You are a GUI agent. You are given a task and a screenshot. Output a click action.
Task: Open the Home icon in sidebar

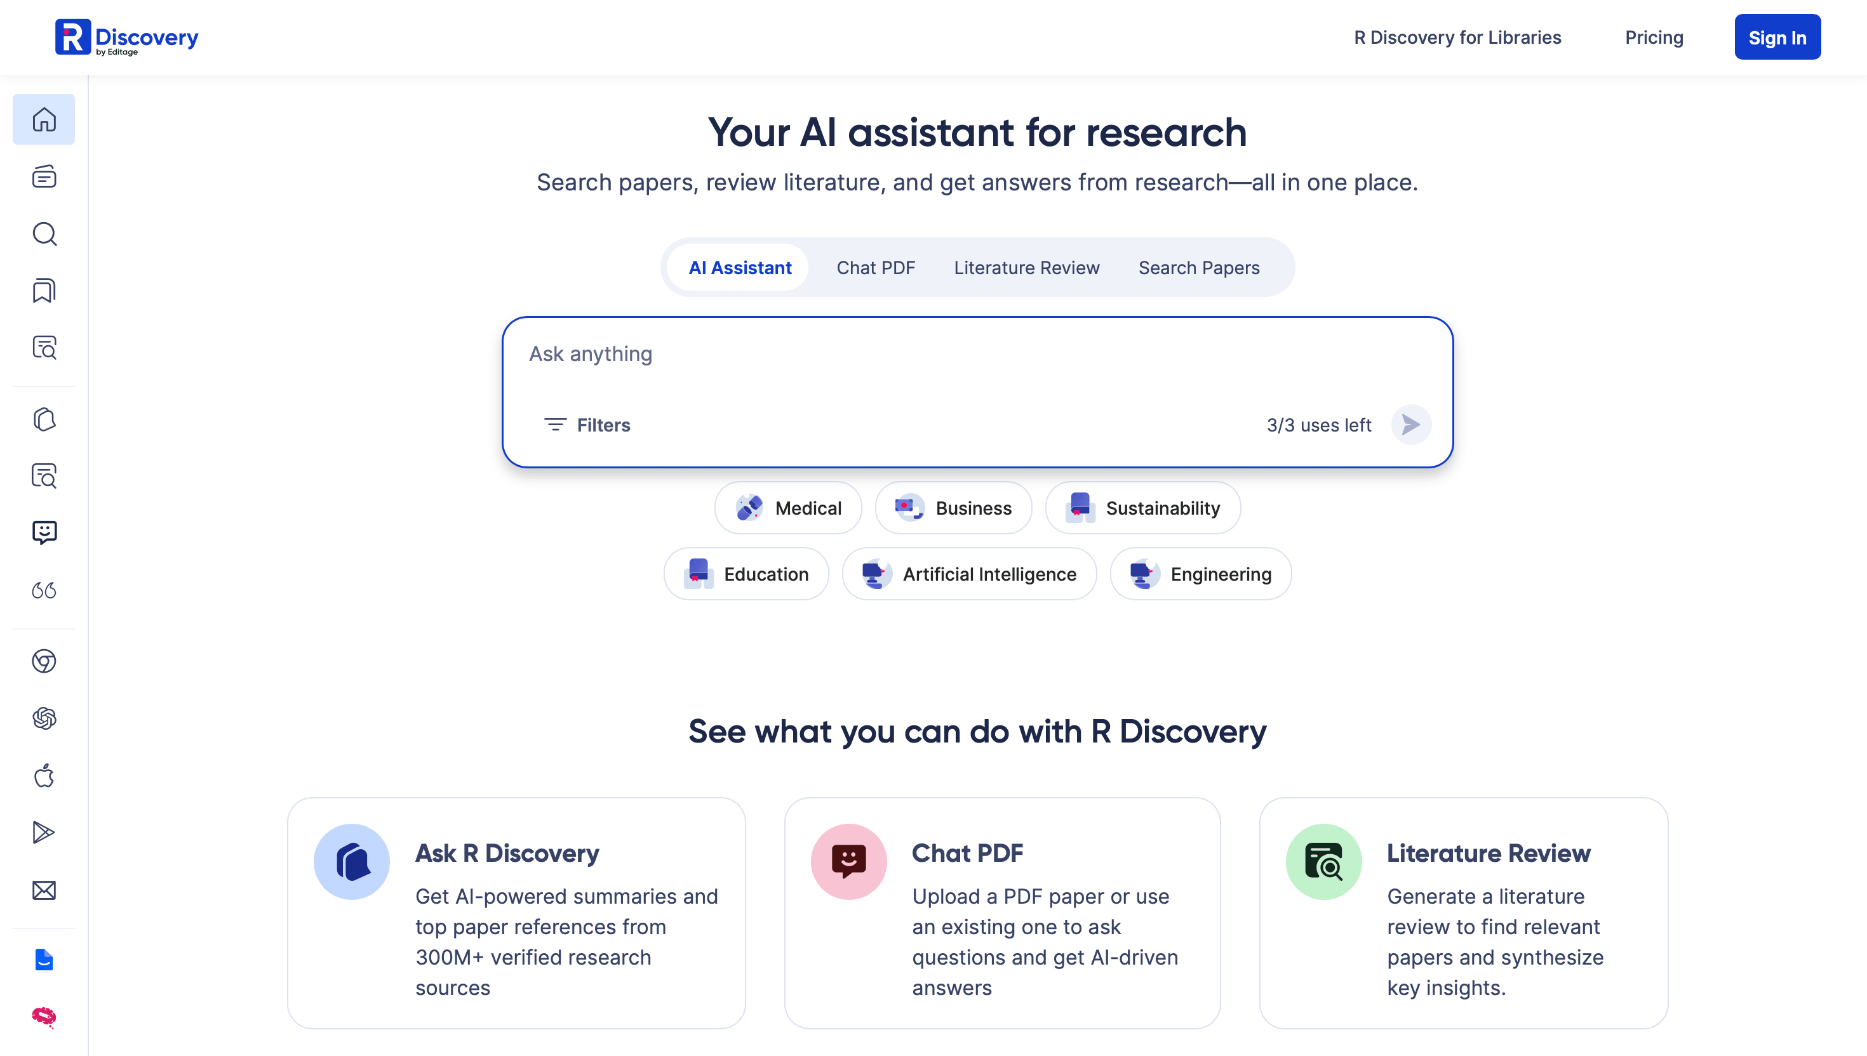44,119
